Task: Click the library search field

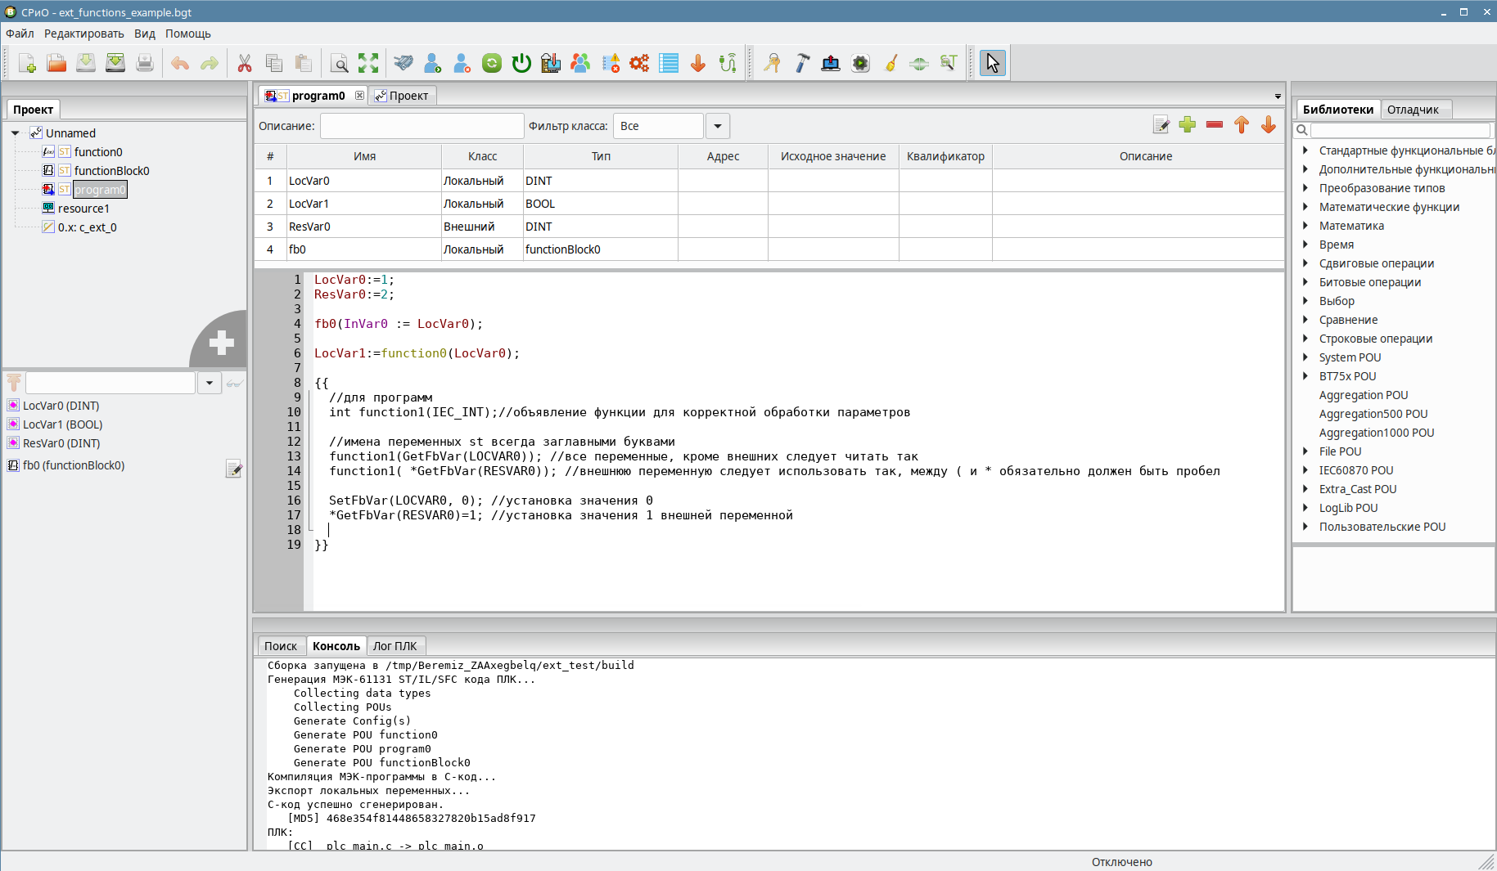Action: [1400, 130]
